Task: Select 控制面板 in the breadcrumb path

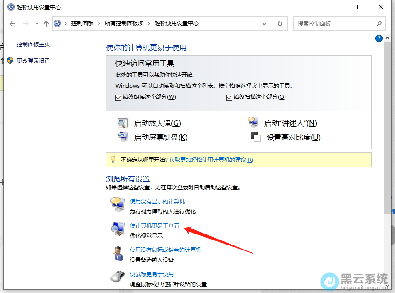Action: tap(82, 23)
